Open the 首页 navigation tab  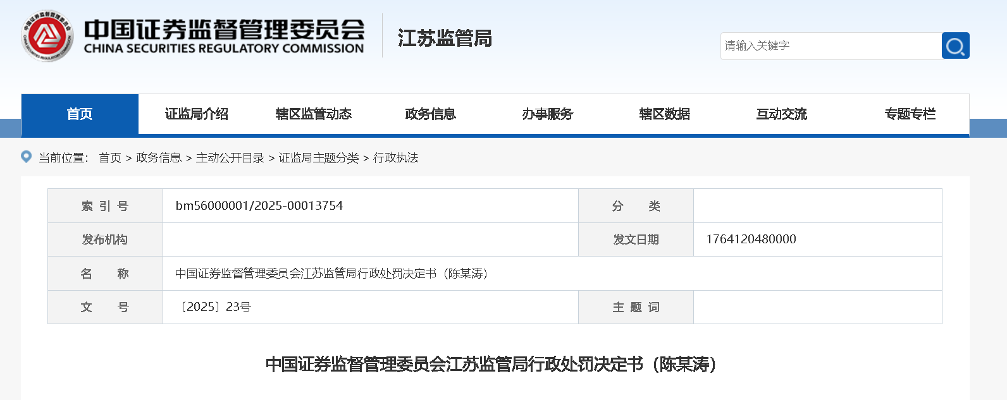pyautogui.click(x=80, y=114)
